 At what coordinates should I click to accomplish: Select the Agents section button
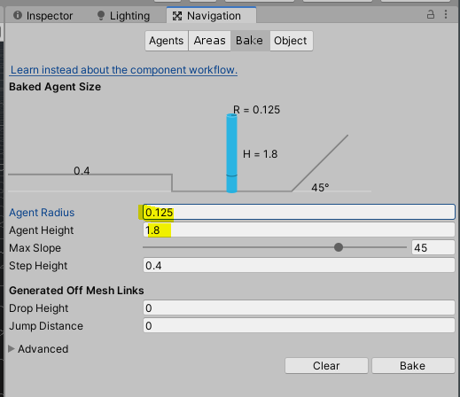click(167, 41)
